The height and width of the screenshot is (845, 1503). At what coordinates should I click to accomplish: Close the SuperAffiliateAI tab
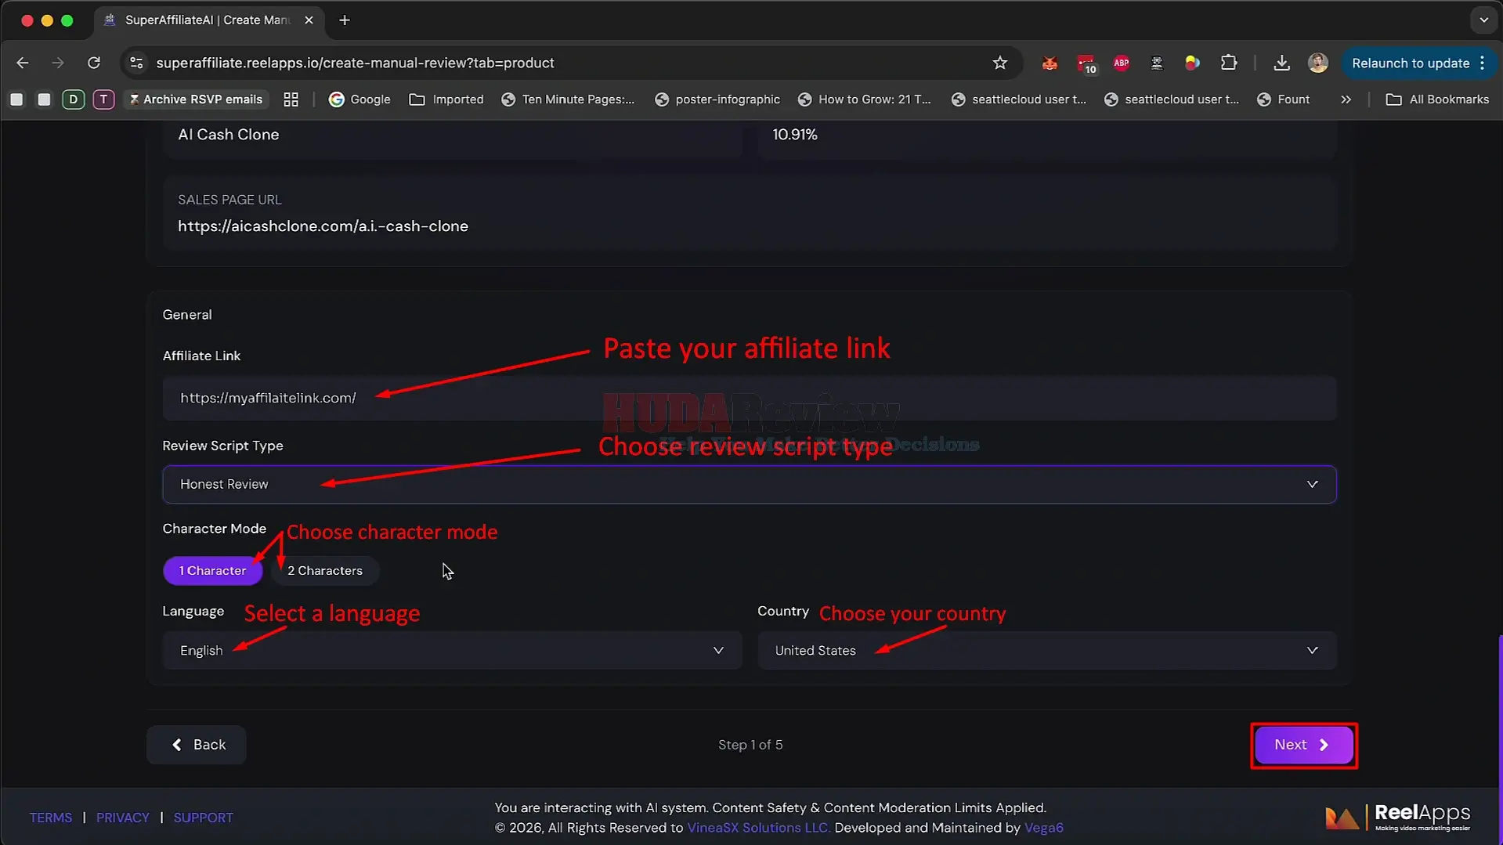(x=309, y=20)
